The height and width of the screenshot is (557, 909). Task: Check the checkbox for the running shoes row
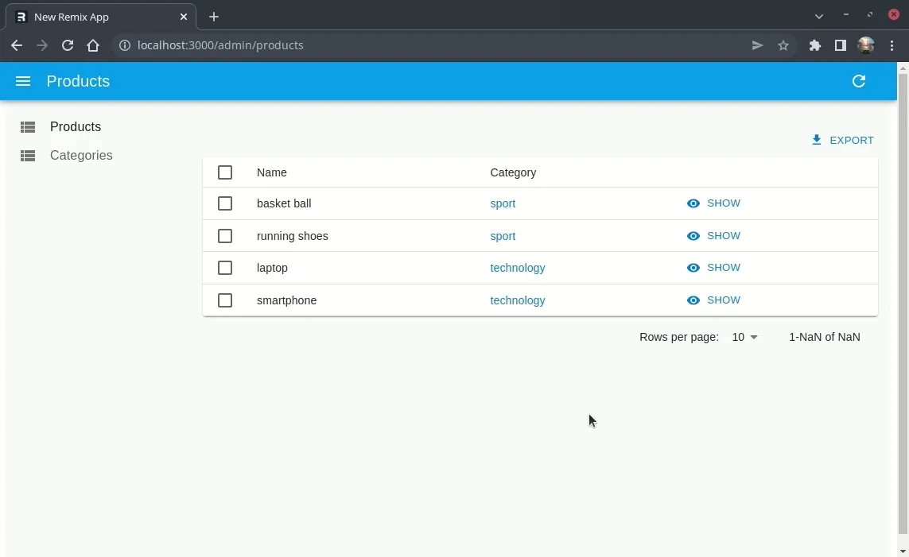click(225, 236)
